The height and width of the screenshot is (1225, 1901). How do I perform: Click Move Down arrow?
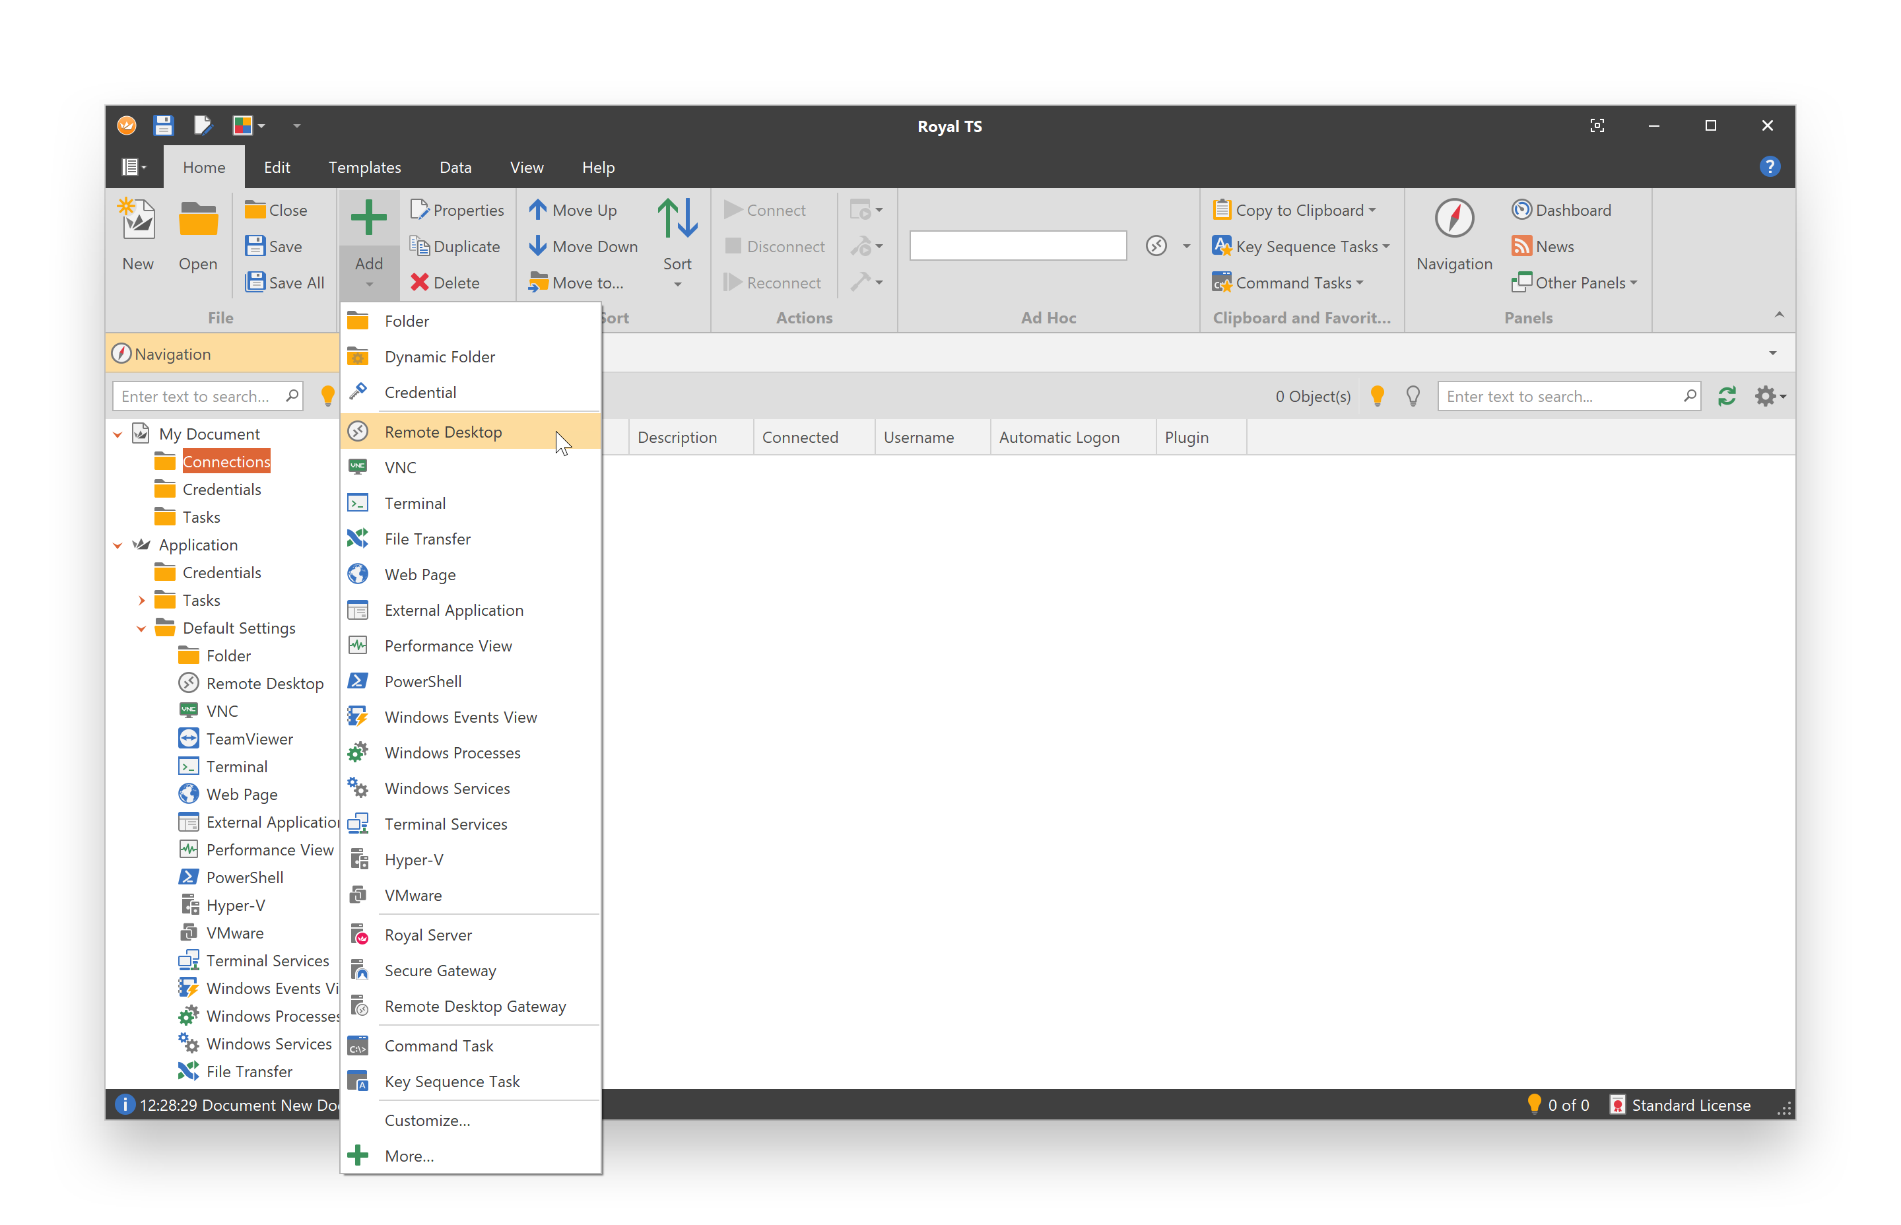point(538,246)
